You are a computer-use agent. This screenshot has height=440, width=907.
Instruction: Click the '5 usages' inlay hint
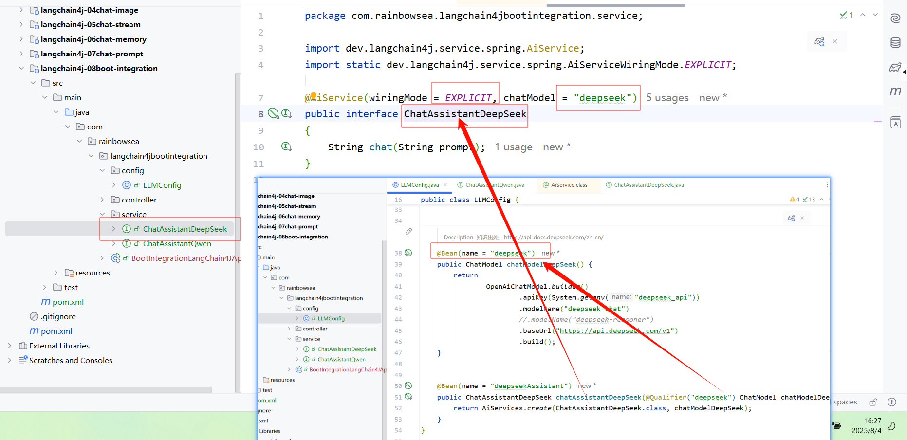tap(667, 97)
